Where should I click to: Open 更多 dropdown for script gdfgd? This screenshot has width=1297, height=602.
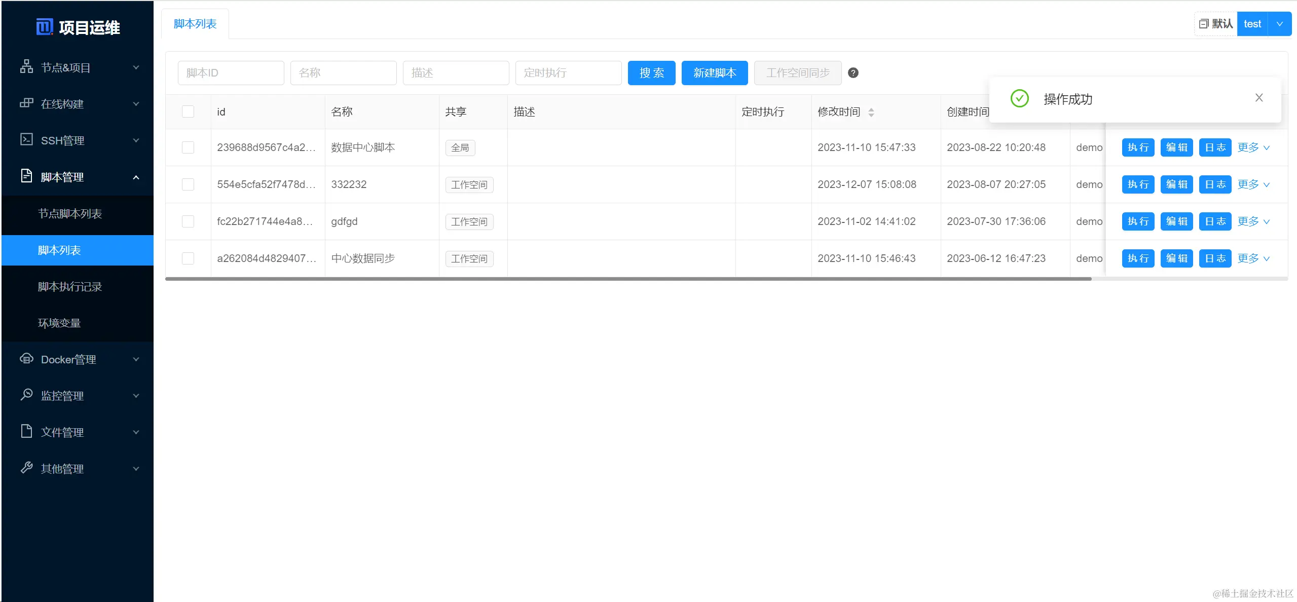(x=1254, y=221)
